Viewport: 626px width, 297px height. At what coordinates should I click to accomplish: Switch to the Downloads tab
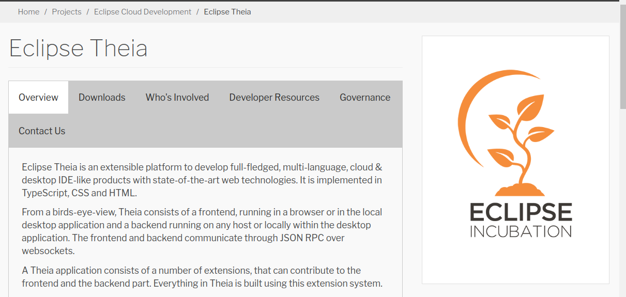(x=102, y=97)
